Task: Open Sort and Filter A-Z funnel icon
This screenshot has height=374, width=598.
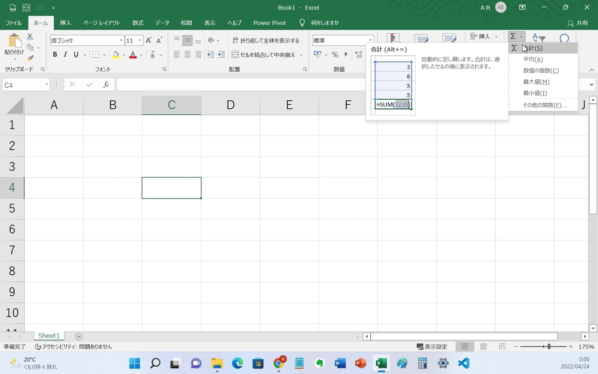Action: coord(539,37)
